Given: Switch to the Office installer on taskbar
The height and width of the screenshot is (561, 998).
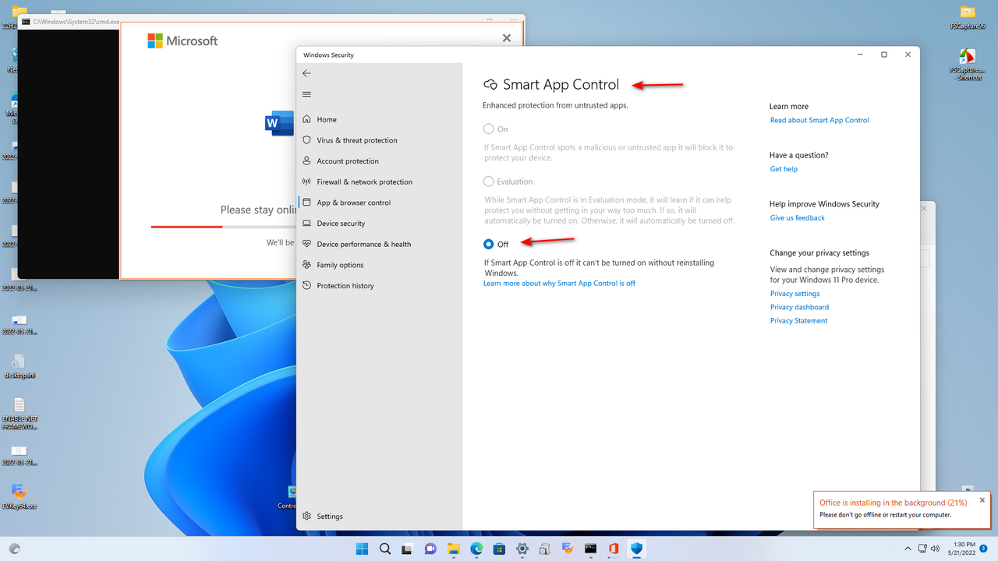Looking at the screenshot, I should [614, 549].
